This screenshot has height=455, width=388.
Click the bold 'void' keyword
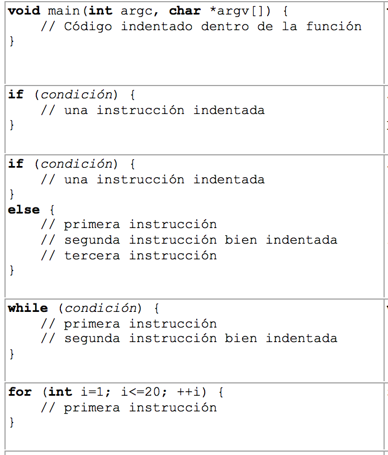tap(24, 11)
